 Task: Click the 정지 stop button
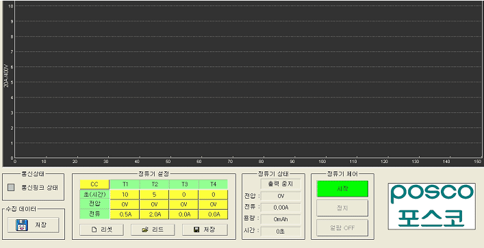pyautogui.click(x=342, y=208)
